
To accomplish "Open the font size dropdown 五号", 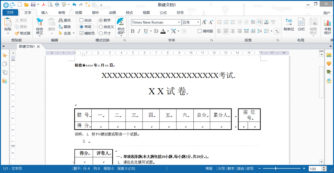I will click(198, 22).
